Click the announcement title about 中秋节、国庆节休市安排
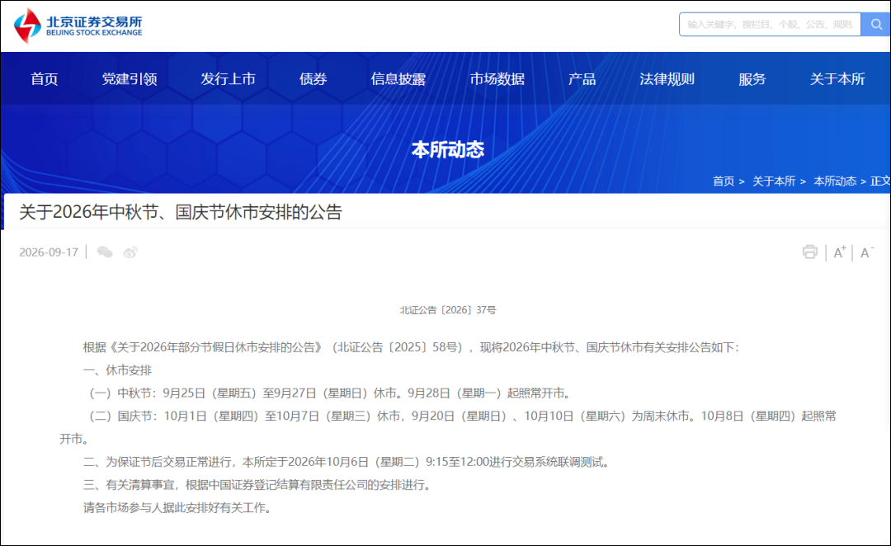The width and height of the screenshot is (891, 546). point(181,212)
